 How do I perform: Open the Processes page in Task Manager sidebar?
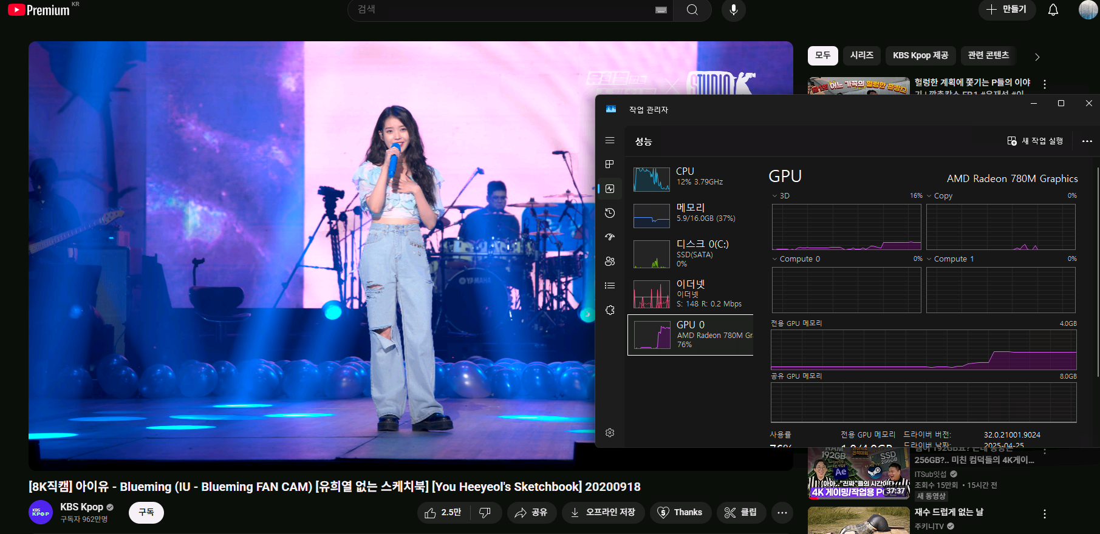[610, 164]
